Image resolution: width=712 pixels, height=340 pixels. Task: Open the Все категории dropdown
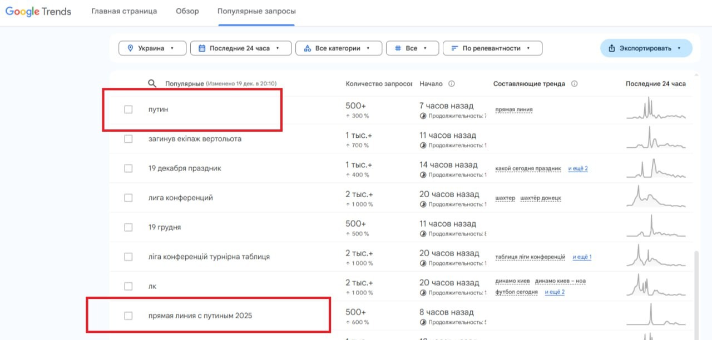coord(339,48)
